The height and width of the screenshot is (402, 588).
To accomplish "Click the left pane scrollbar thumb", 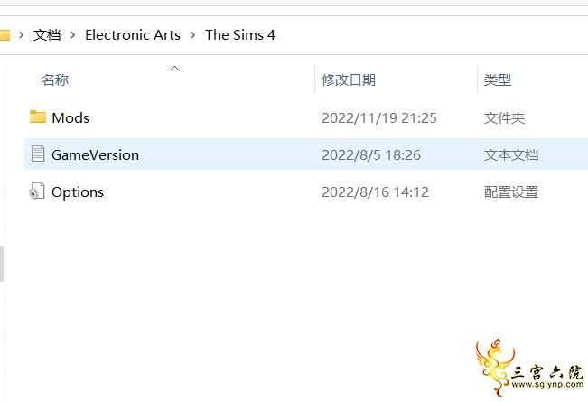I will [x=2, y=263].
